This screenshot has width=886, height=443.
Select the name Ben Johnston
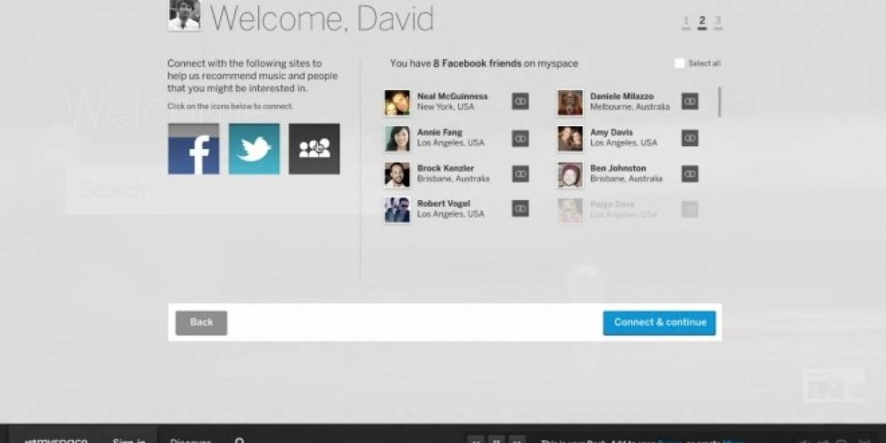point(618,168)
